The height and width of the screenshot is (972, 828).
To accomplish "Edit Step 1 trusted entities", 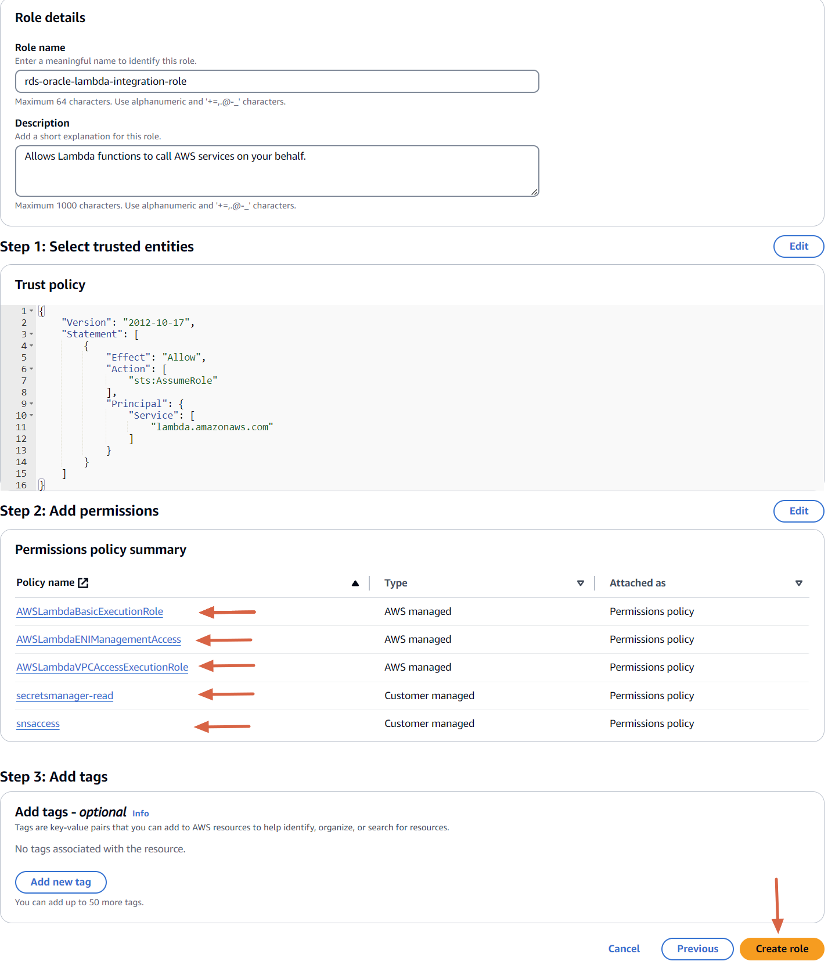I will 798,246.
